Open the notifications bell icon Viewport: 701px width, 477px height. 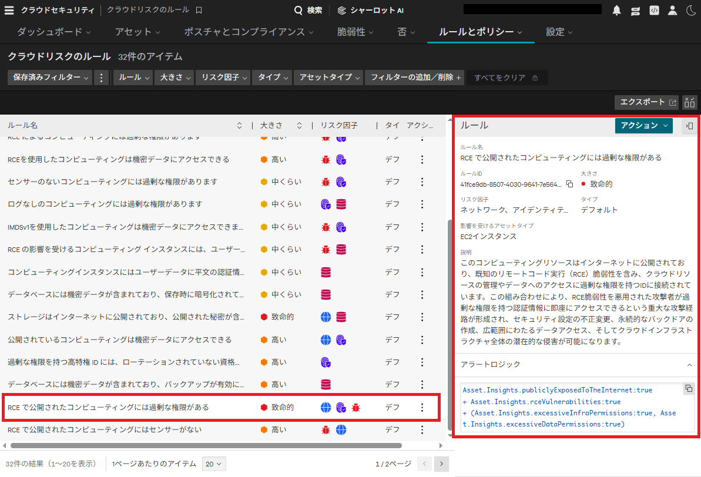click(x=616, y=10)
